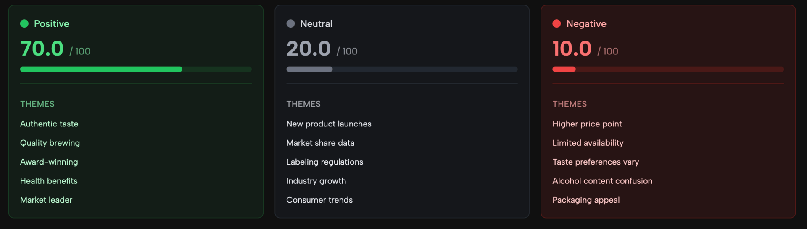Viewport: 807px width, 229px height.
Task: Select New product launches theme
Action: [x=329, y=124]
